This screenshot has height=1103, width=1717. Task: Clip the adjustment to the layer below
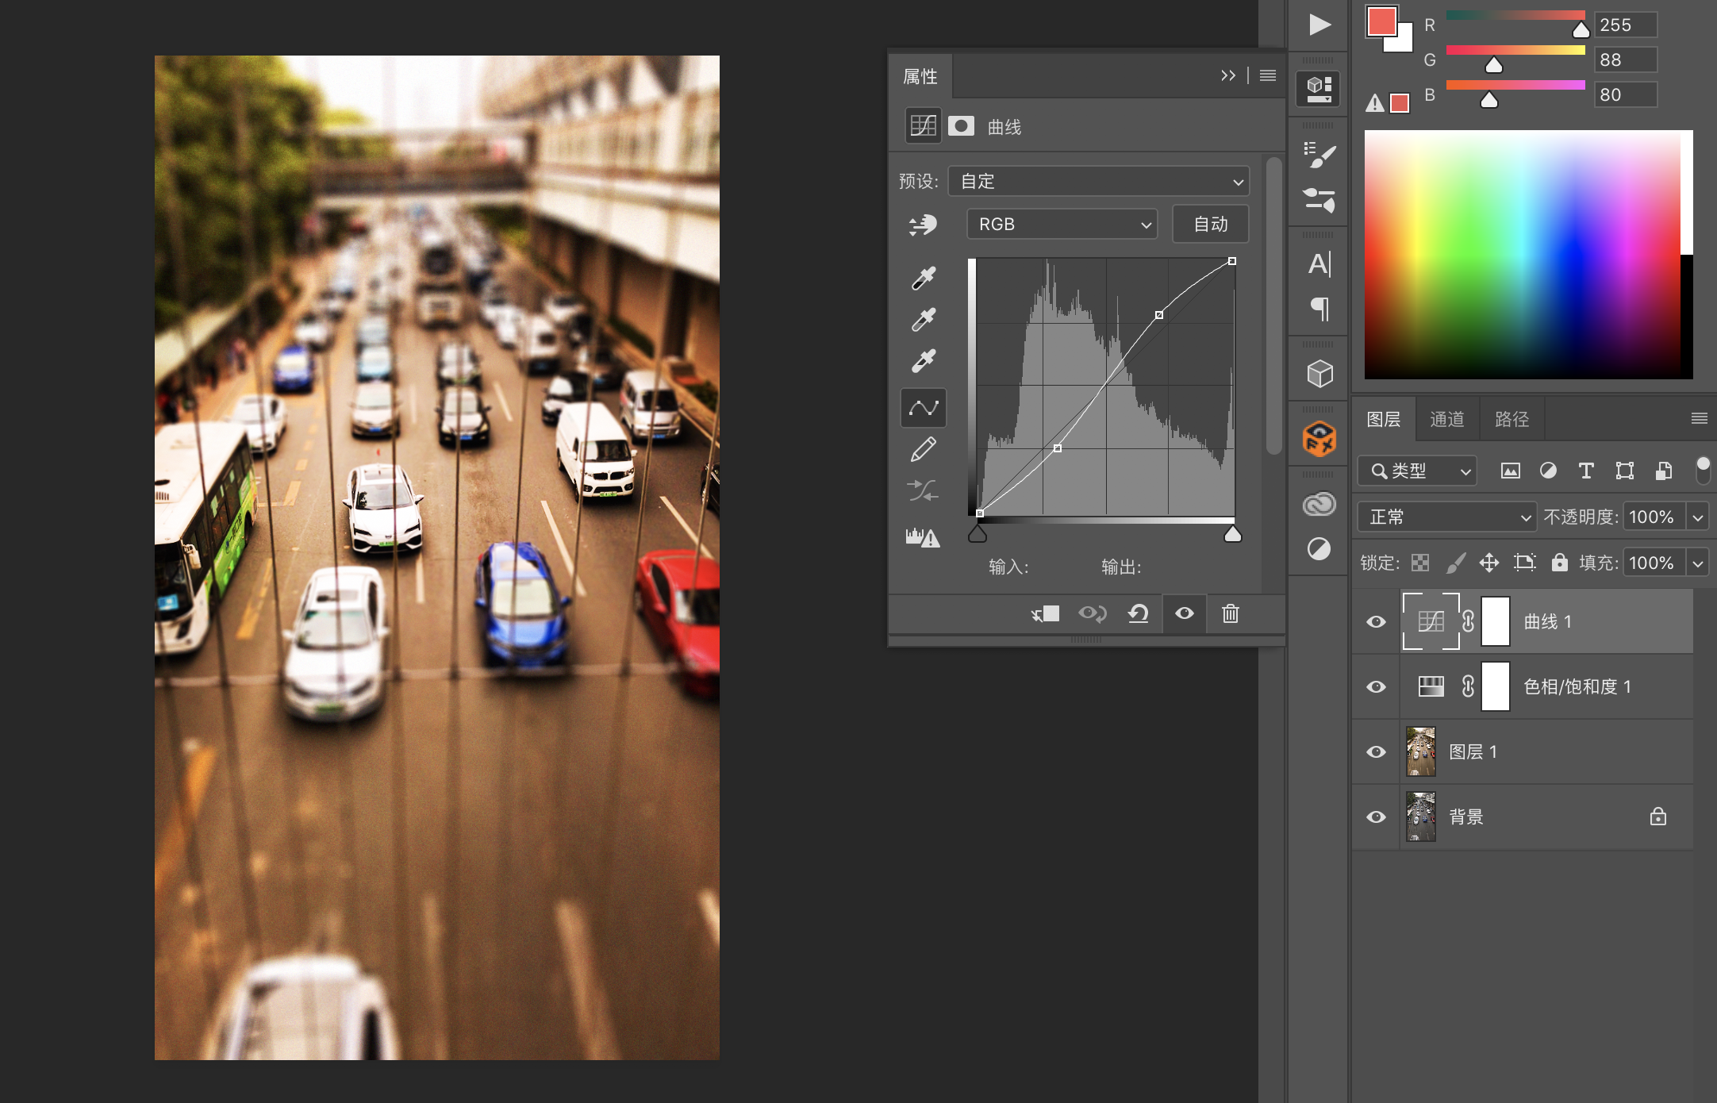tap(1045, 613)
